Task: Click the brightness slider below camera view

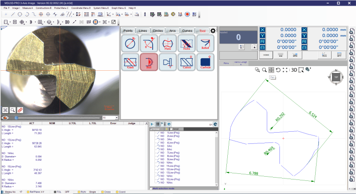Action: pyautogui.click(x=56, y=118)
